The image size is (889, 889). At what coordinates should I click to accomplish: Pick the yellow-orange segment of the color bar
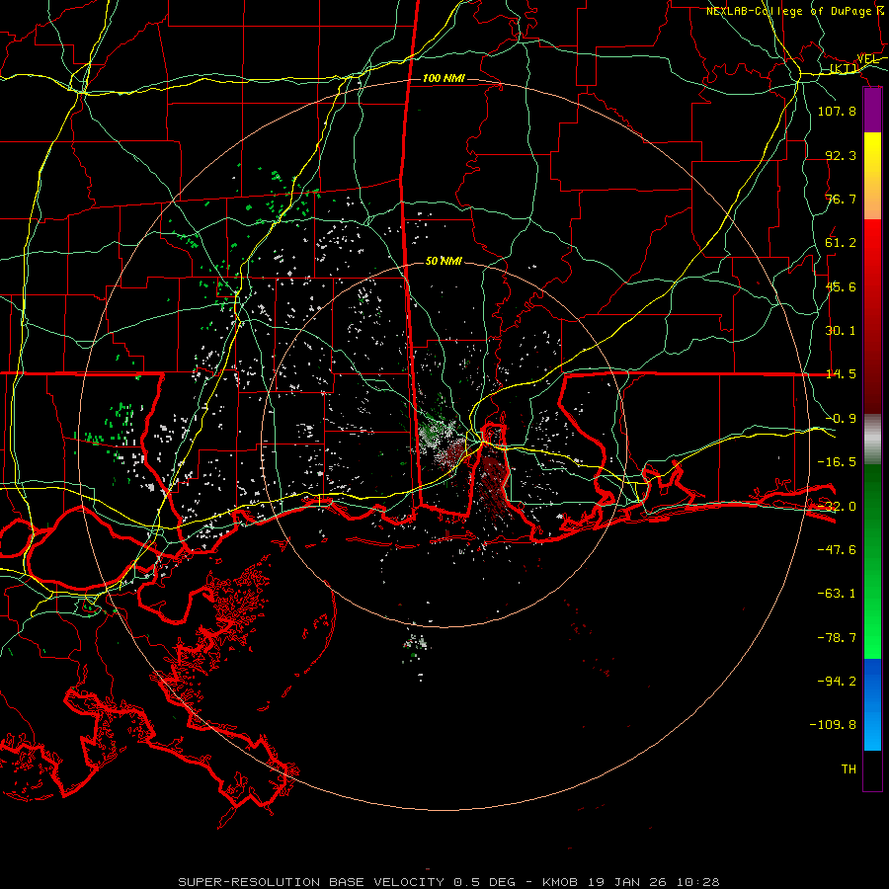click(872, 176)
